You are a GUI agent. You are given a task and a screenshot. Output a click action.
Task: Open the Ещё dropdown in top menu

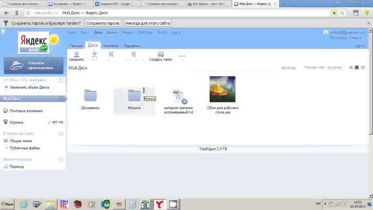point(175,33)
